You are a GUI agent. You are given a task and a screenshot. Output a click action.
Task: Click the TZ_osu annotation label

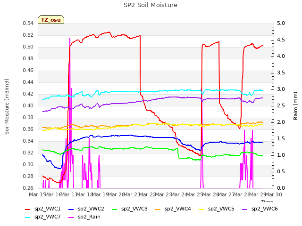pyautogui.click(x=51, y=20)
